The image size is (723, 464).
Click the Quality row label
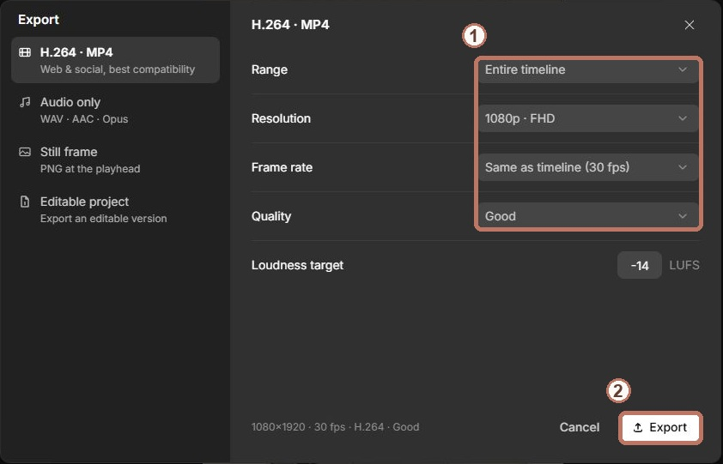[271, 216]
